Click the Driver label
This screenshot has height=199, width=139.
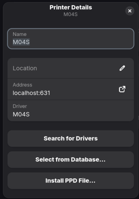[x=20, y=106]
